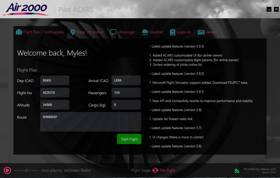
Task: Click the 'Now playing: JetStream Radio!' text
Action: 66,170
